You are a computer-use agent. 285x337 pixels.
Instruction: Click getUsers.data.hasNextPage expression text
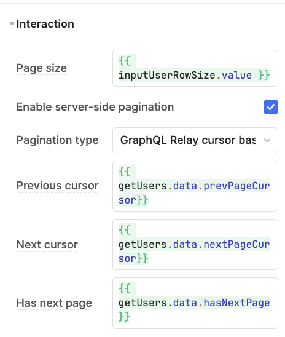pos(194,303)
